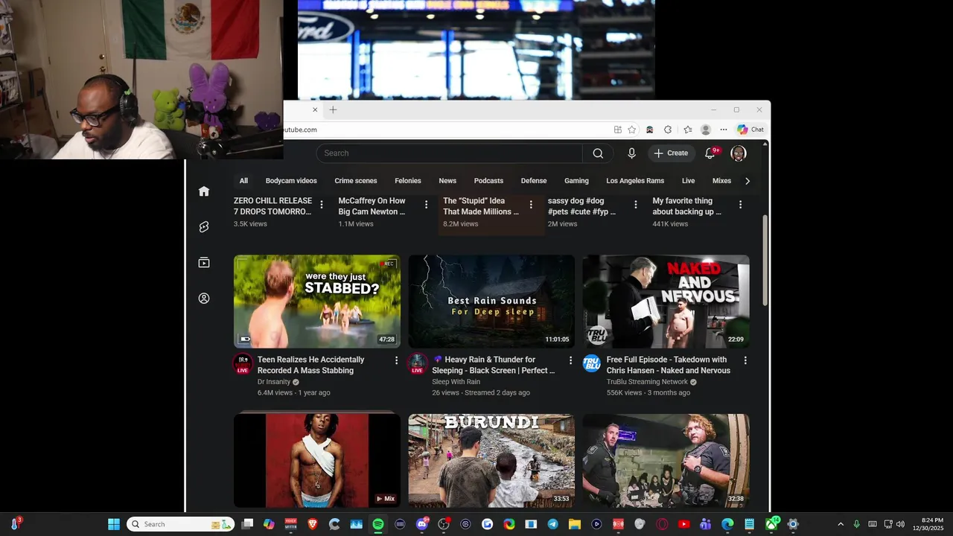Open the Windows Start menu
The width and height of the screenshot is (953, 536).
click(114, 524)
